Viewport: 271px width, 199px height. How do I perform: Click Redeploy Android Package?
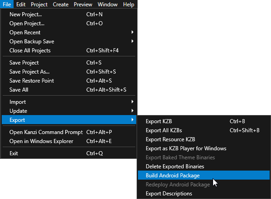[x=204, y=185]
